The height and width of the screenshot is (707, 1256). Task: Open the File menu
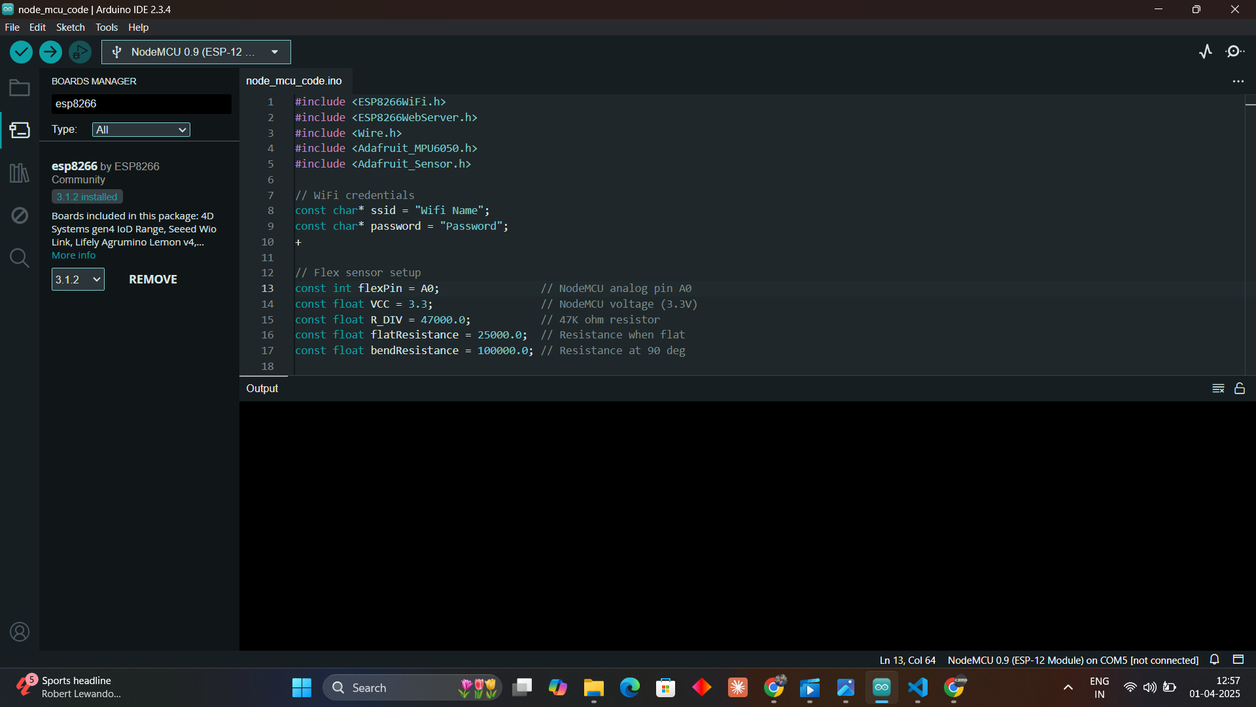(12, 27)
